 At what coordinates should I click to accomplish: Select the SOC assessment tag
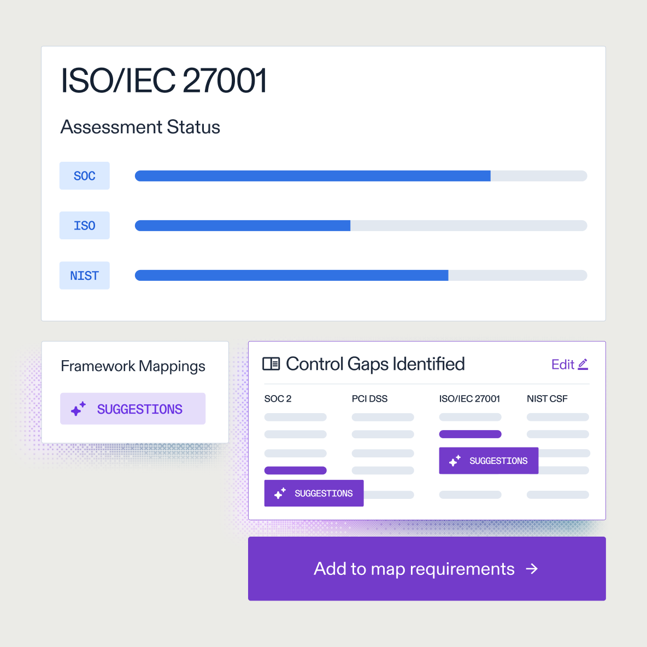click(x=85, y=176)
